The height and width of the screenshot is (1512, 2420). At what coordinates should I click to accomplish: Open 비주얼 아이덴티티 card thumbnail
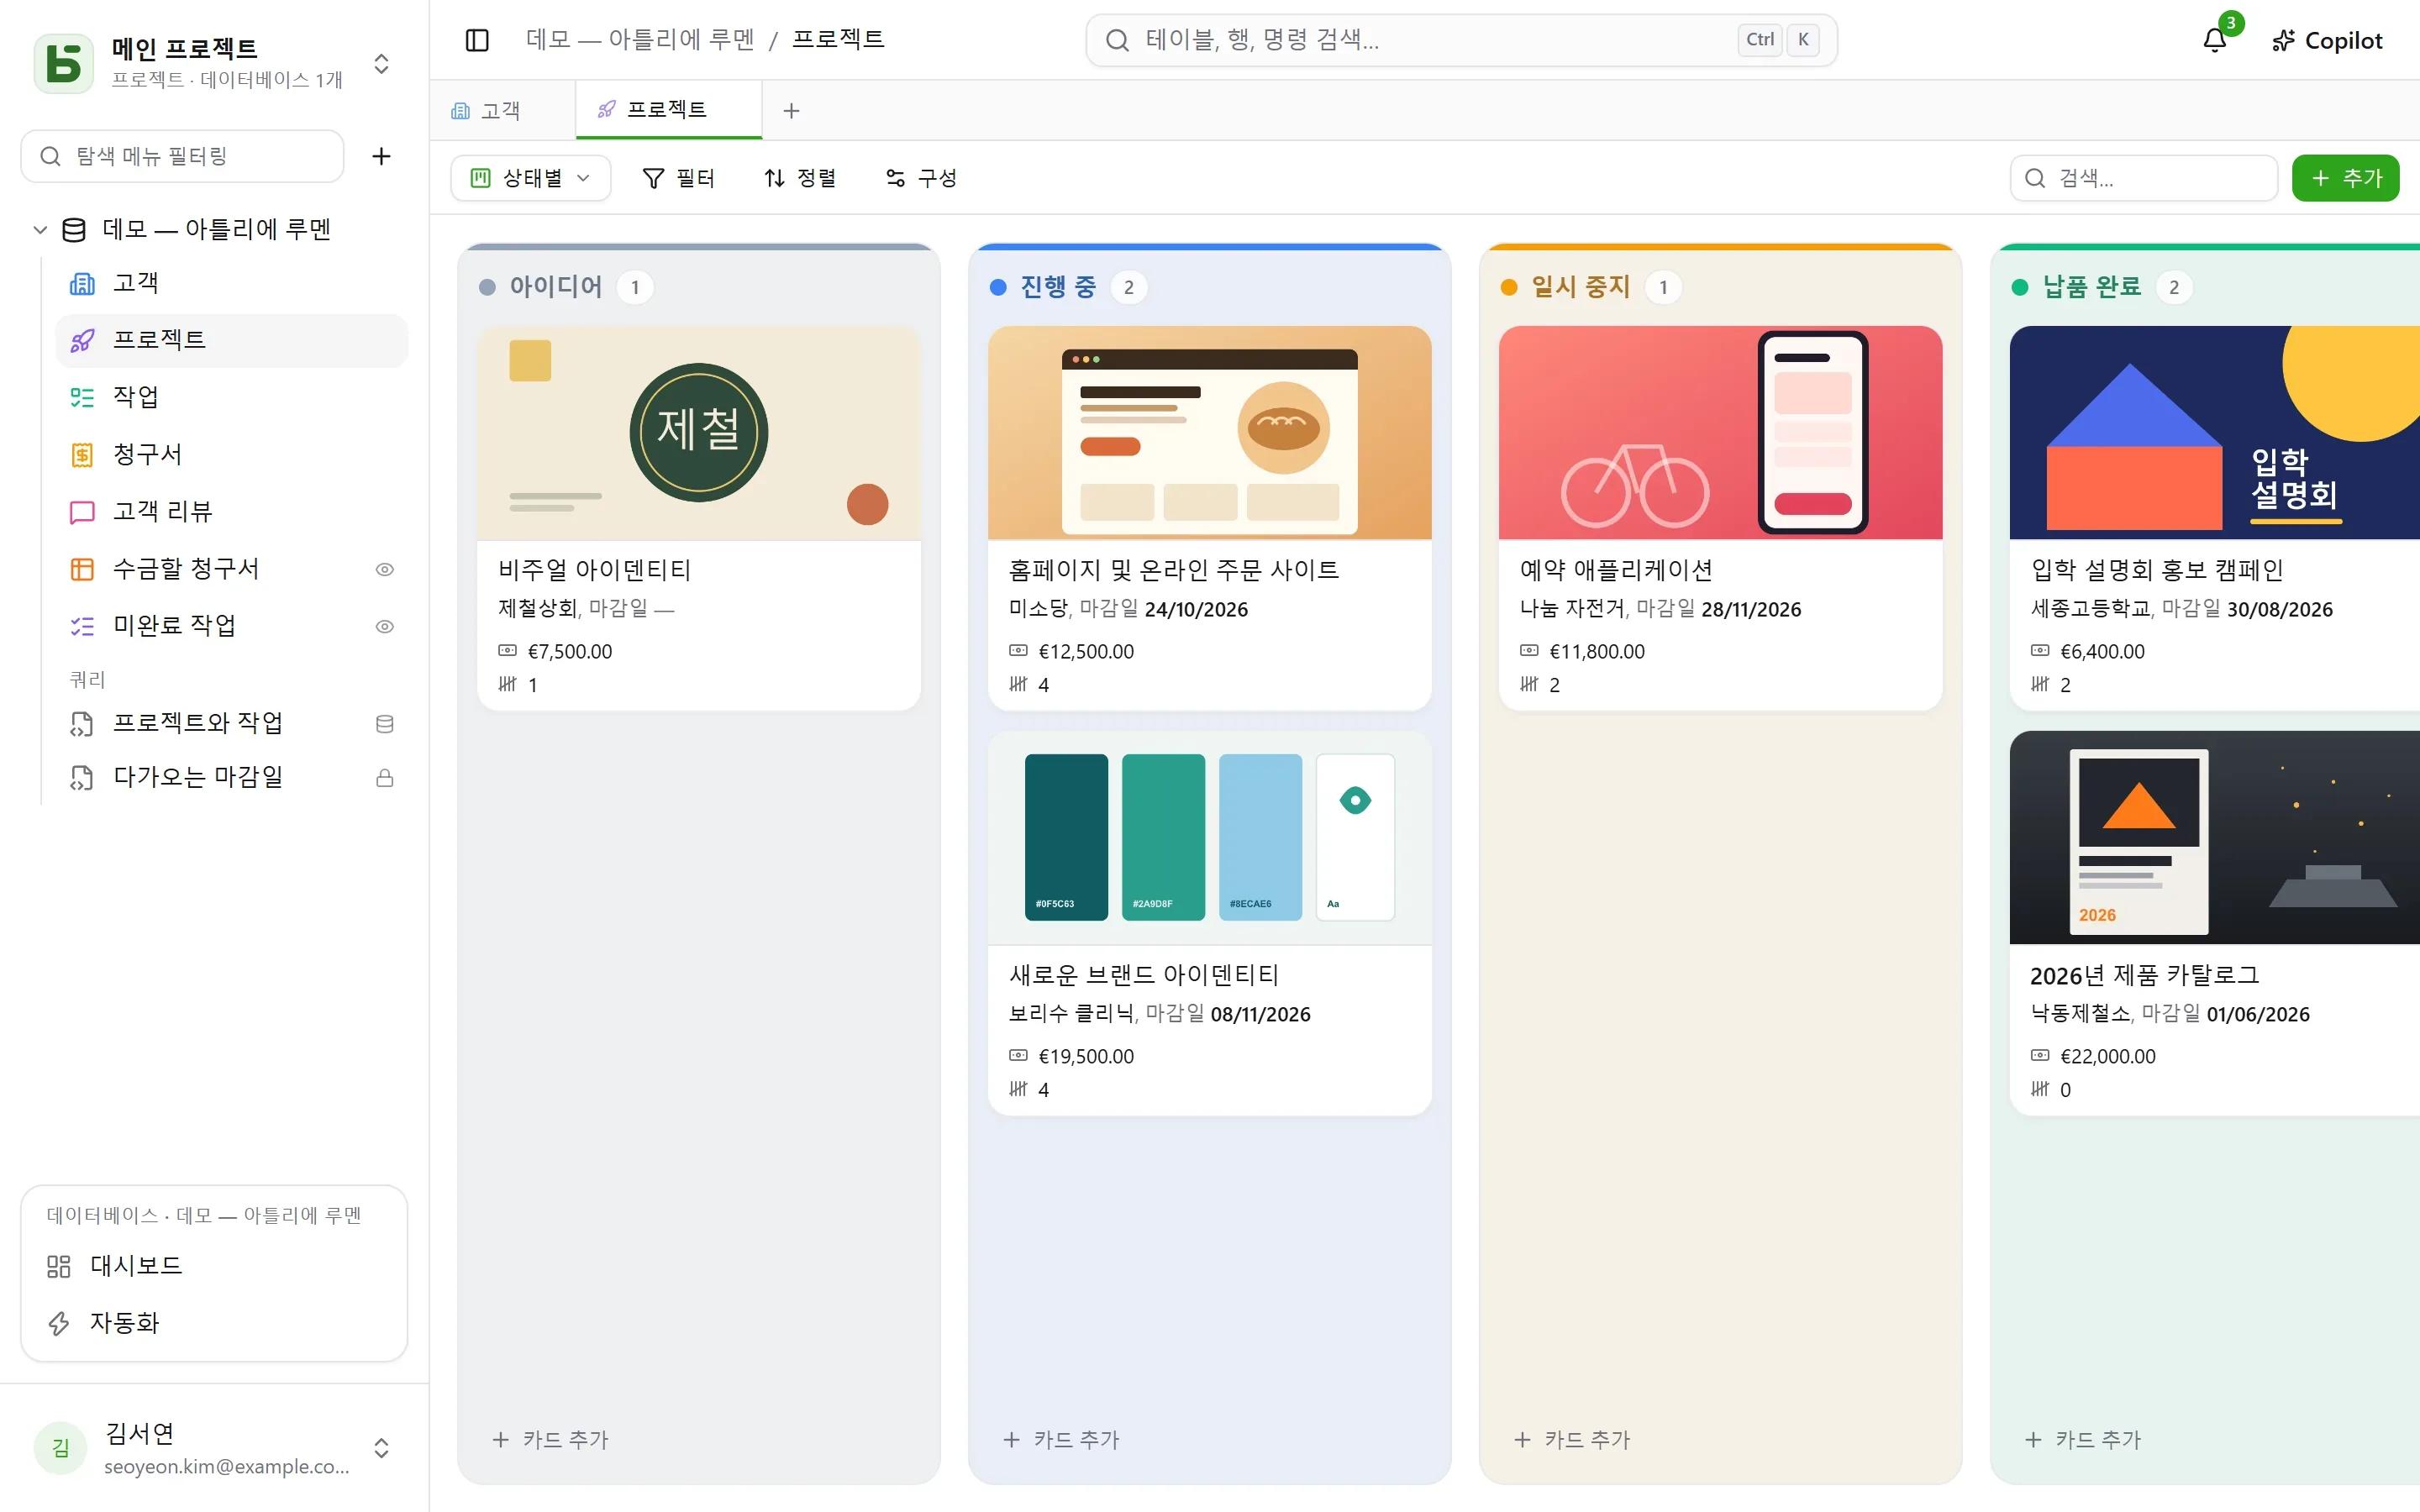click(x=699, y=433)
